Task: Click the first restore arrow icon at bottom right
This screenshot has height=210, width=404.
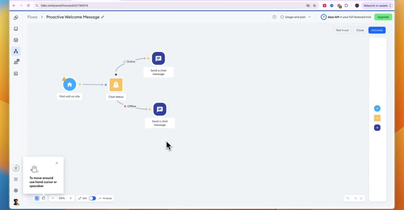Action: (x=348, y=198)
